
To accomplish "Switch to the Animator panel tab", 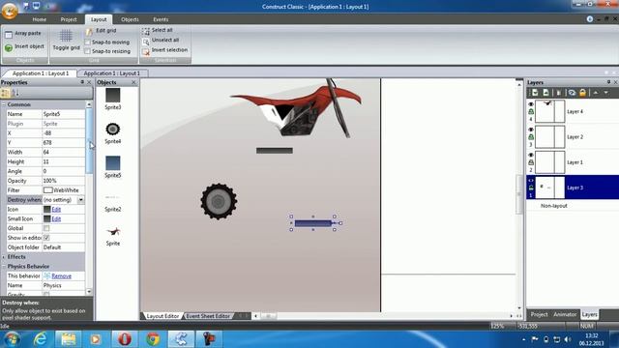I will [x=565, y=314].
